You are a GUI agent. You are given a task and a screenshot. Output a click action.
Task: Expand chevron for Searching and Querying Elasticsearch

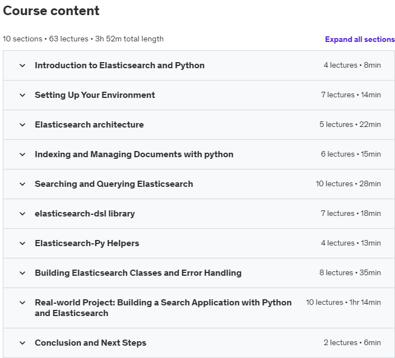22,184
